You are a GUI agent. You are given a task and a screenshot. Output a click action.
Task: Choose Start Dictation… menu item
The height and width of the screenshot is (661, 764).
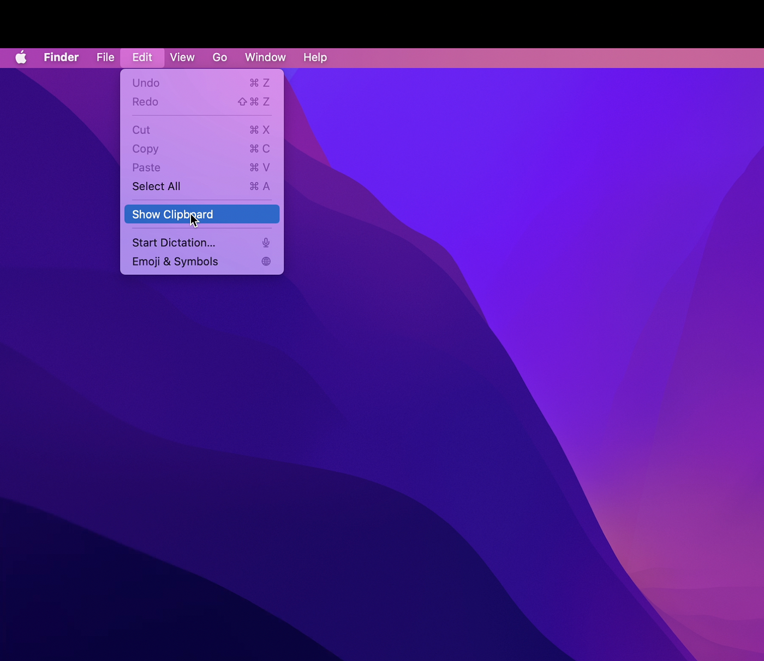[x=202, y=243]
